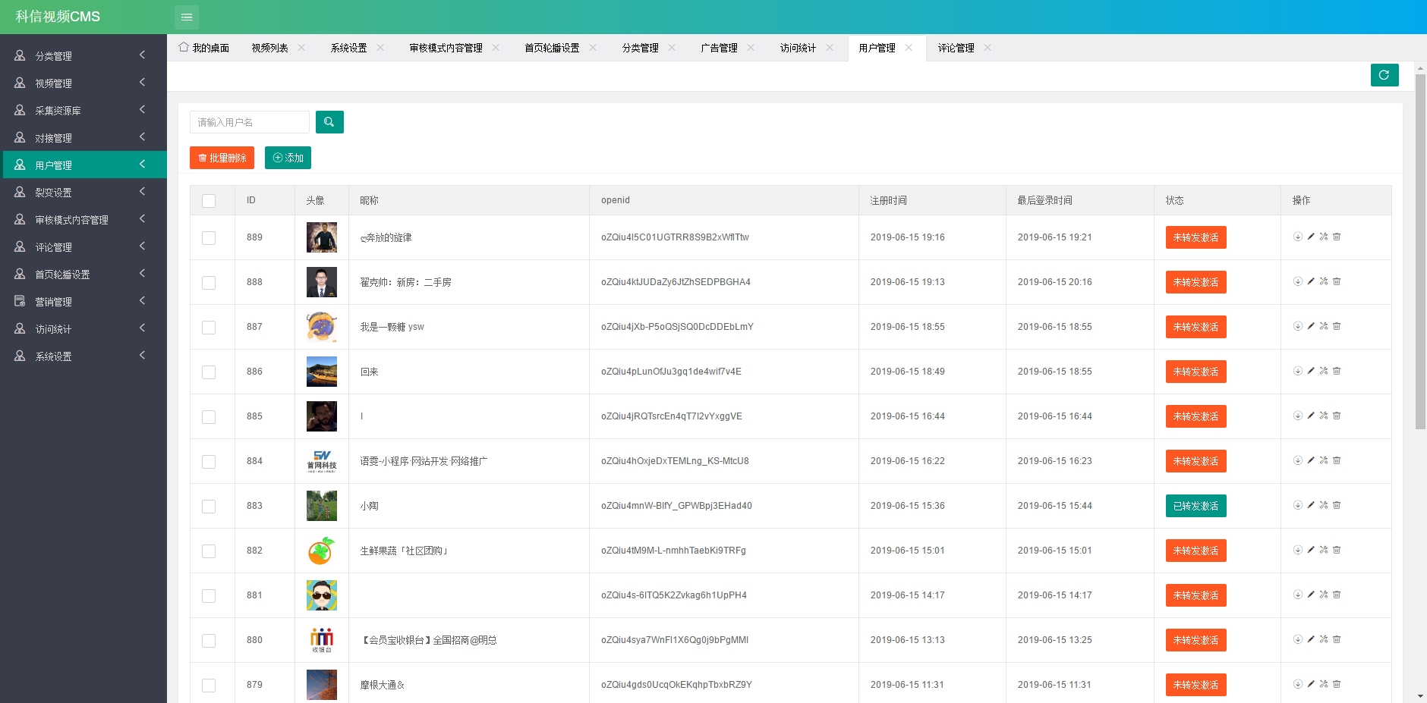The height and width of the screenshot is (703, 1427).
Task: Switch to 我的桌面 tab
Action: (204, 48)
